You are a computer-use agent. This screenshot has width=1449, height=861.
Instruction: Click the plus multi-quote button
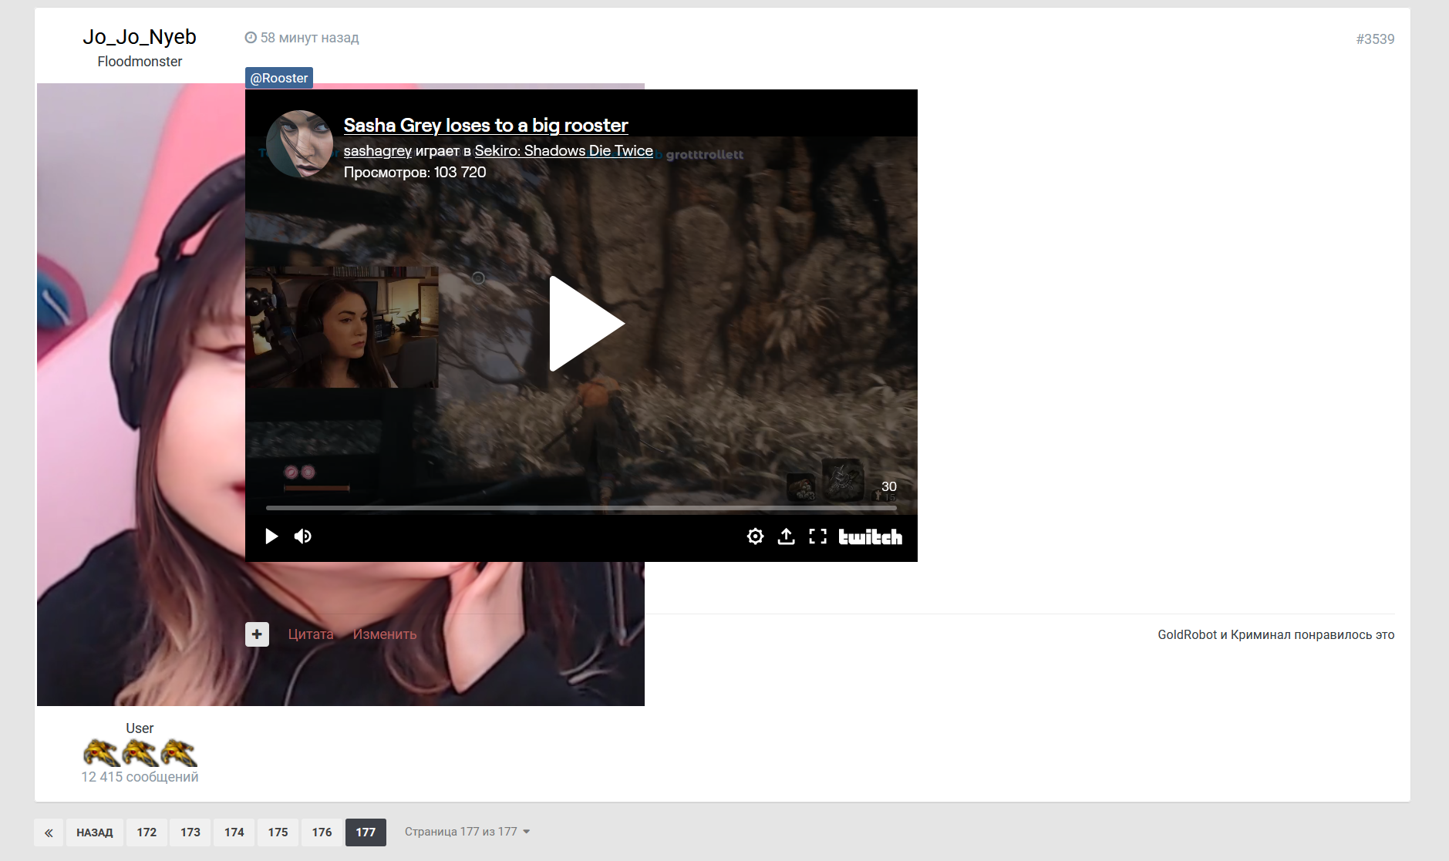[257, 634]
